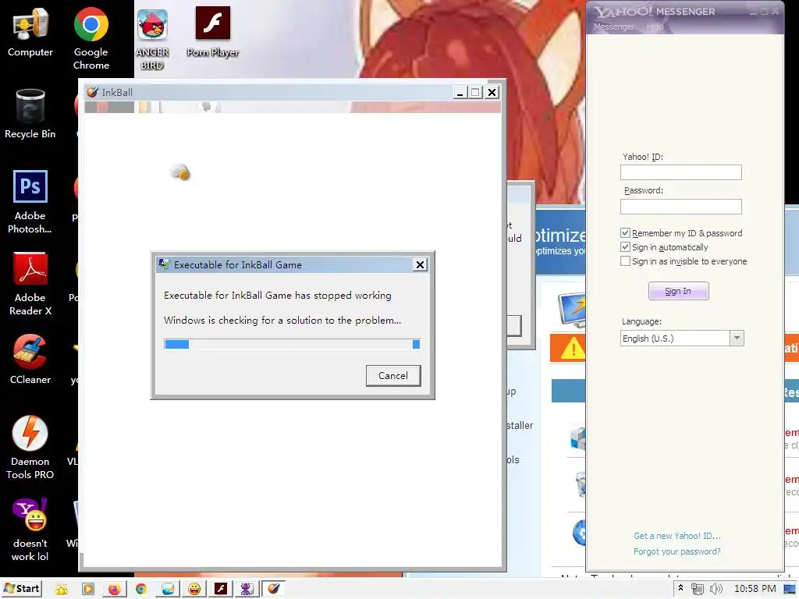Screen dimensions: 799x599
Task: Click the yellow warning triangle in optimizer window
Action: (573, 349)
